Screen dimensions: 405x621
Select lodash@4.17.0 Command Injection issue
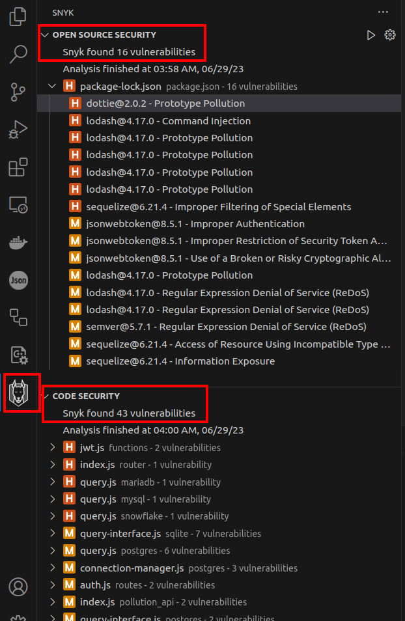click(168, 120)
